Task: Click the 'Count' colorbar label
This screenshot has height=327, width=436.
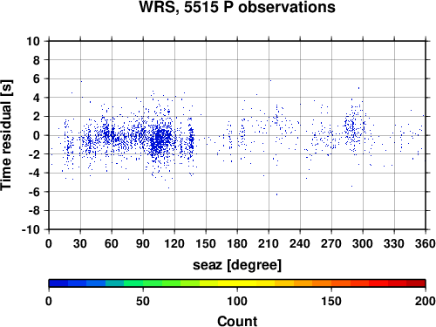Action: [237, 321]
